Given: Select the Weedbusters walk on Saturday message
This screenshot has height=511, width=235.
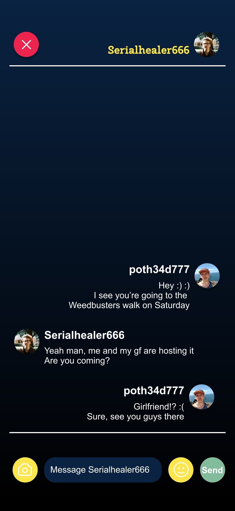Looking at the screenshot, I should (x=129, y=305).
